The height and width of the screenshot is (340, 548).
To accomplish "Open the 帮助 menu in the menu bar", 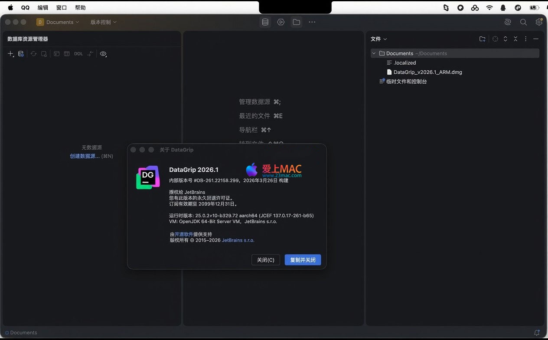I will pos(80,7).
